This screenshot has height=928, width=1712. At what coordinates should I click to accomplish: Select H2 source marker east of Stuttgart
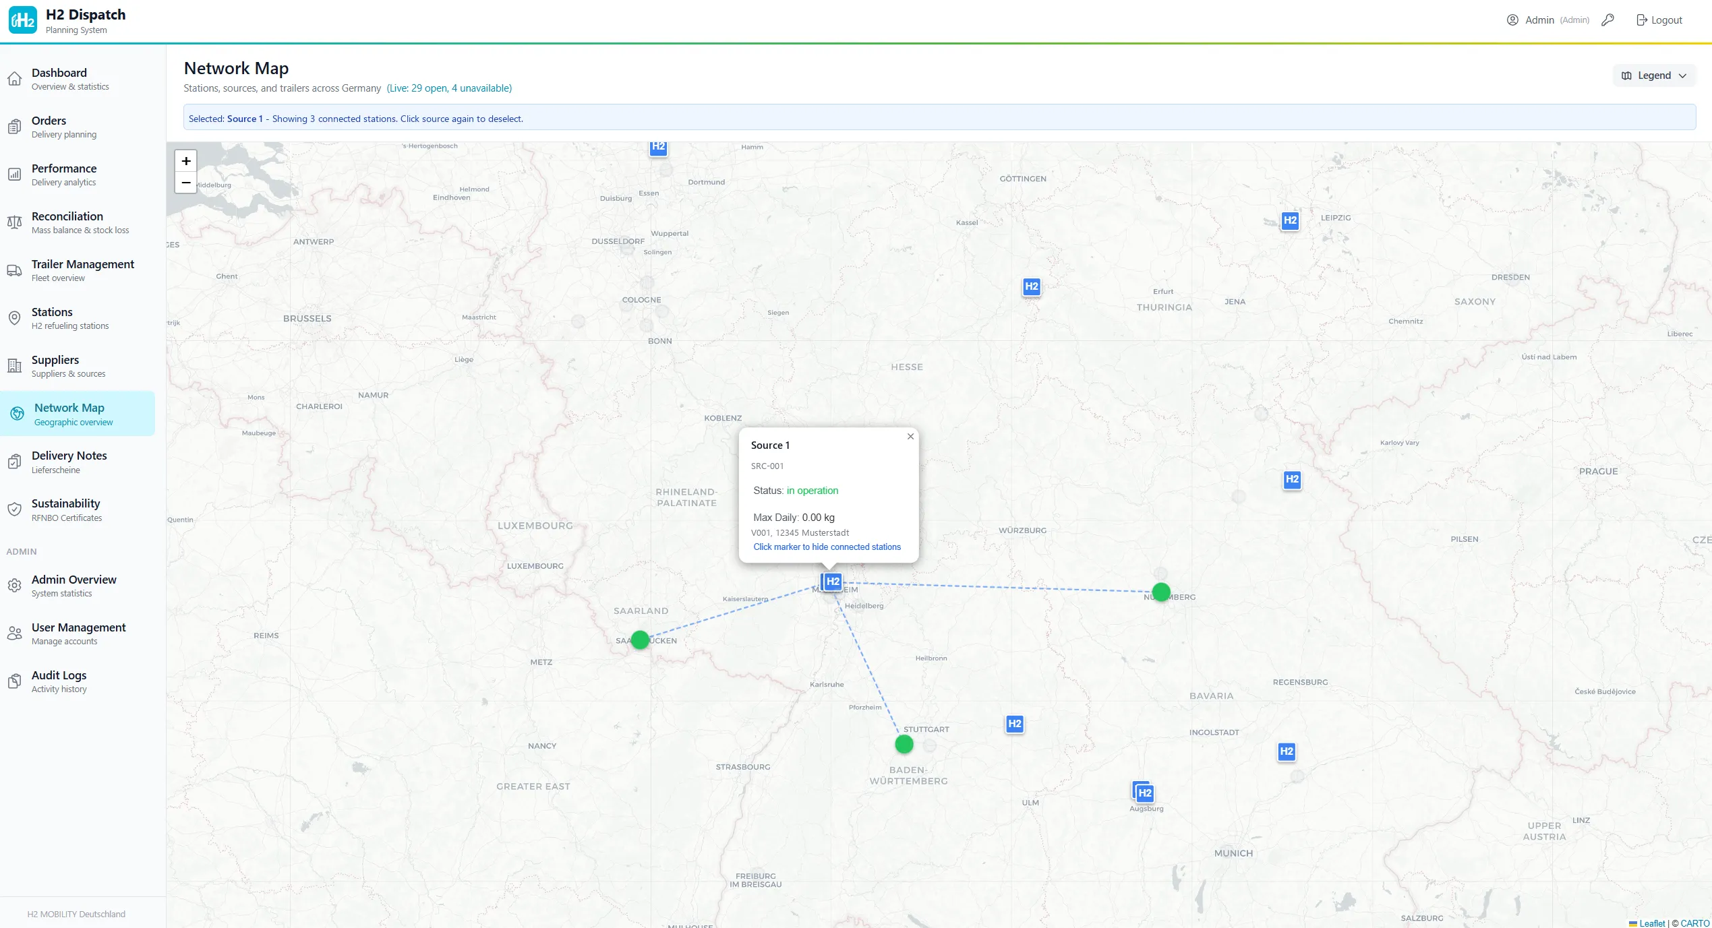pyautogui.click(x=1015, y=724)
